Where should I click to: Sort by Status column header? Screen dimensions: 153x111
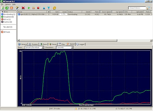(75, 12)
